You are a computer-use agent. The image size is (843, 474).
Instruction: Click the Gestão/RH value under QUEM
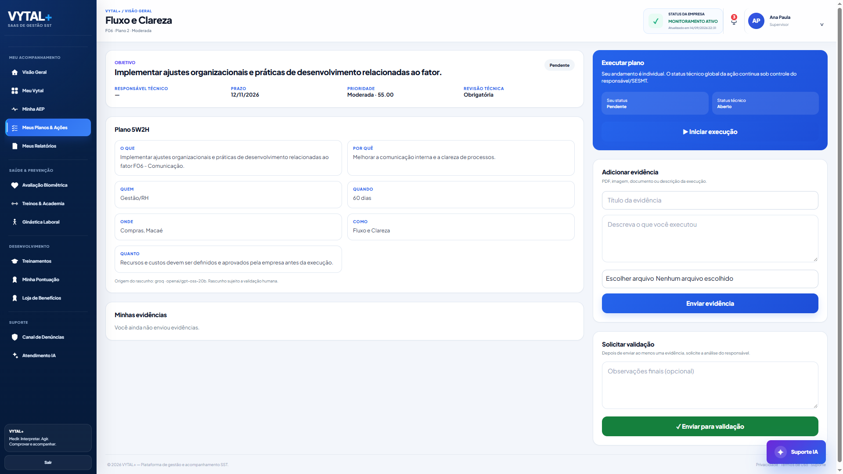[x=134, y=198]
